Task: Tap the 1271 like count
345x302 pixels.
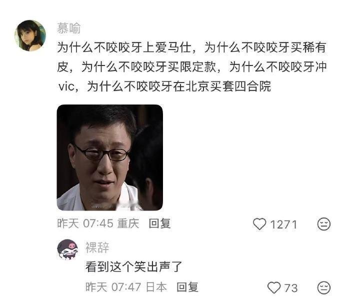Action: [x=283, y=224]
